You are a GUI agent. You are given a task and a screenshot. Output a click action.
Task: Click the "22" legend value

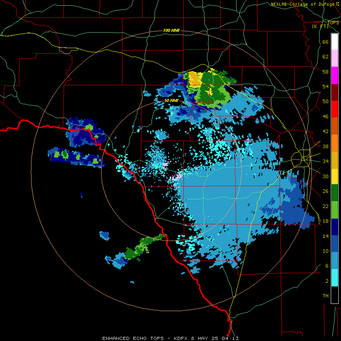[325, 206]
